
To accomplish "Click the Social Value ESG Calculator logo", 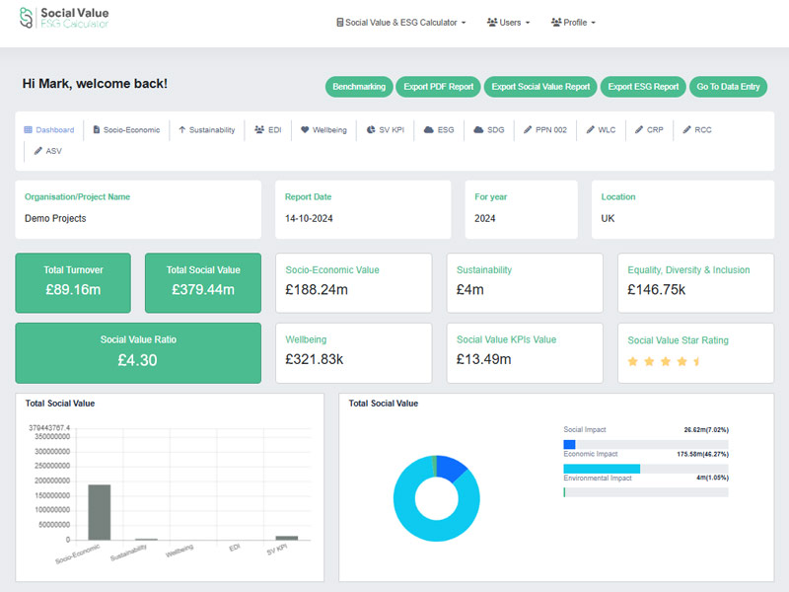I will pyautogui.click(x=64, y=18).
